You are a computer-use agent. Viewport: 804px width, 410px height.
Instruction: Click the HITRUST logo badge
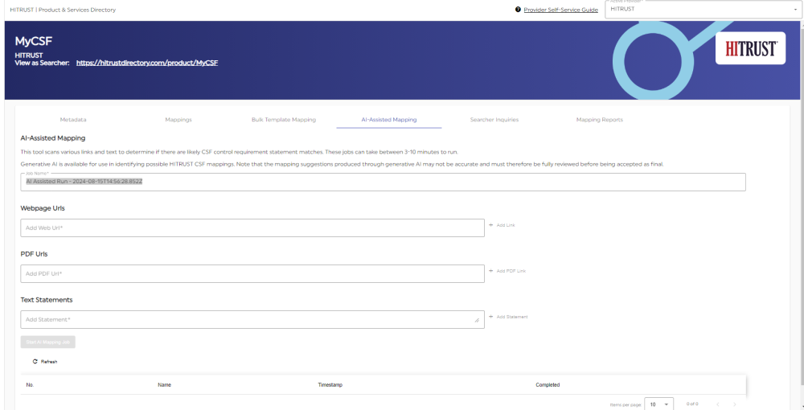click(x=750, y=48)
